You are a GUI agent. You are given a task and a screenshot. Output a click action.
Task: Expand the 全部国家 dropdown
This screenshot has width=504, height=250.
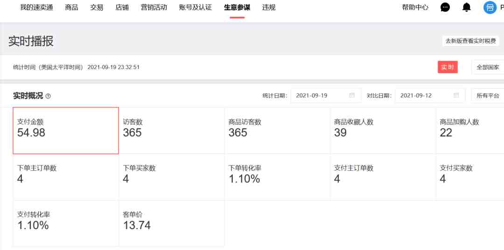pyautogui.click(x=488, y=68)
